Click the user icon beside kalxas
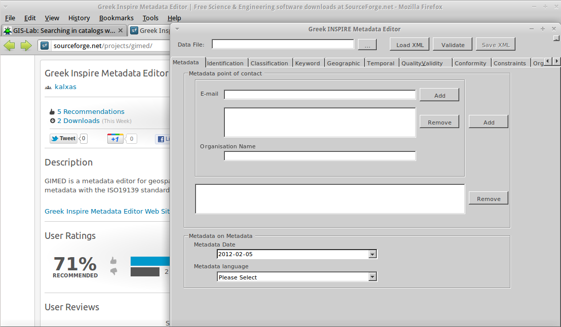The height and width of the screenshot is (327, 561). click(x=48, y=87)
